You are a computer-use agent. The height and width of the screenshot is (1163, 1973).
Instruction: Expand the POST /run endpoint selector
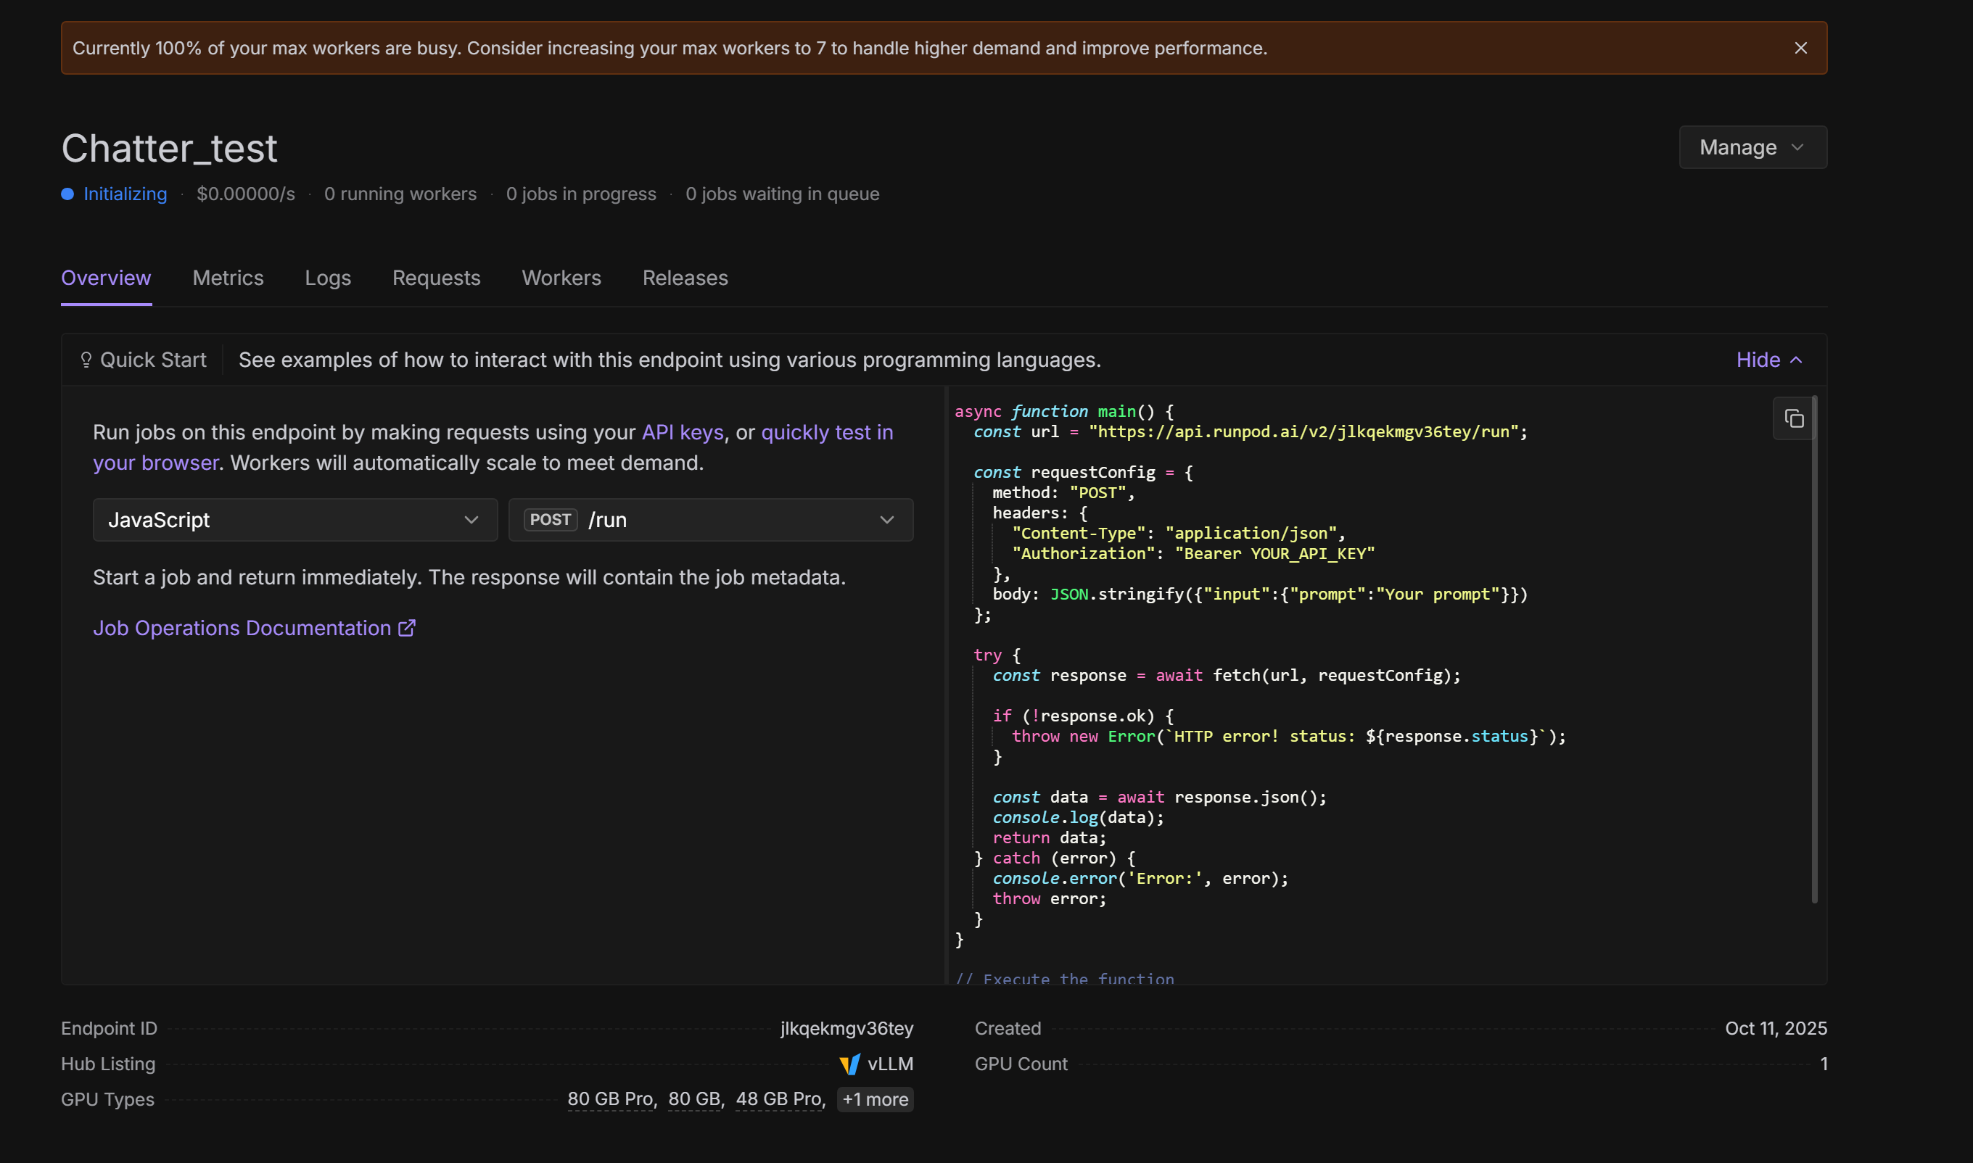tap(710, 521)
